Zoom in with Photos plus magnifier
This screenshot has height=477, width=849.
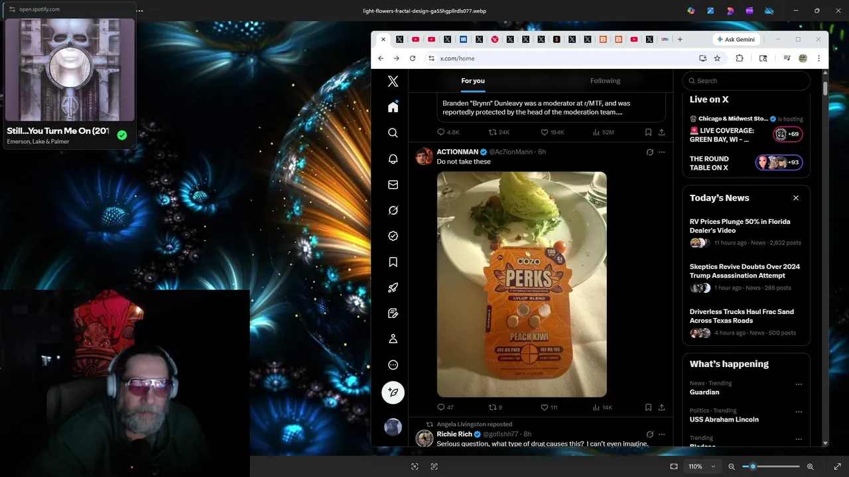810,466
